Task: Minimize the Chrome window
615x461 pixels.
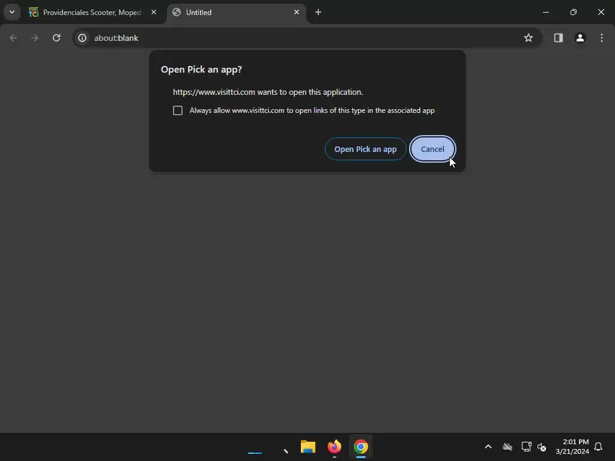Action: (546, 12)
